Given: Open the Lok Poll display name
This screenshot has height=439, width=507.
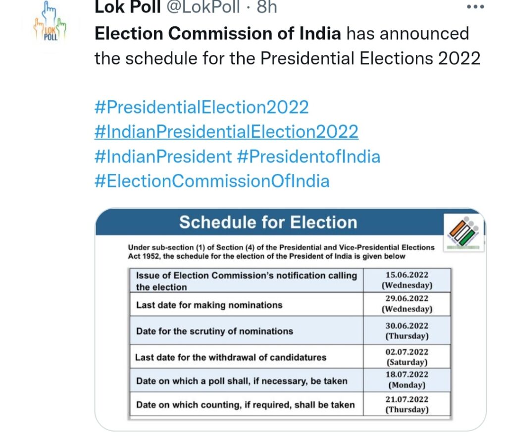Looking at the screenshot, I should point(128,7).
